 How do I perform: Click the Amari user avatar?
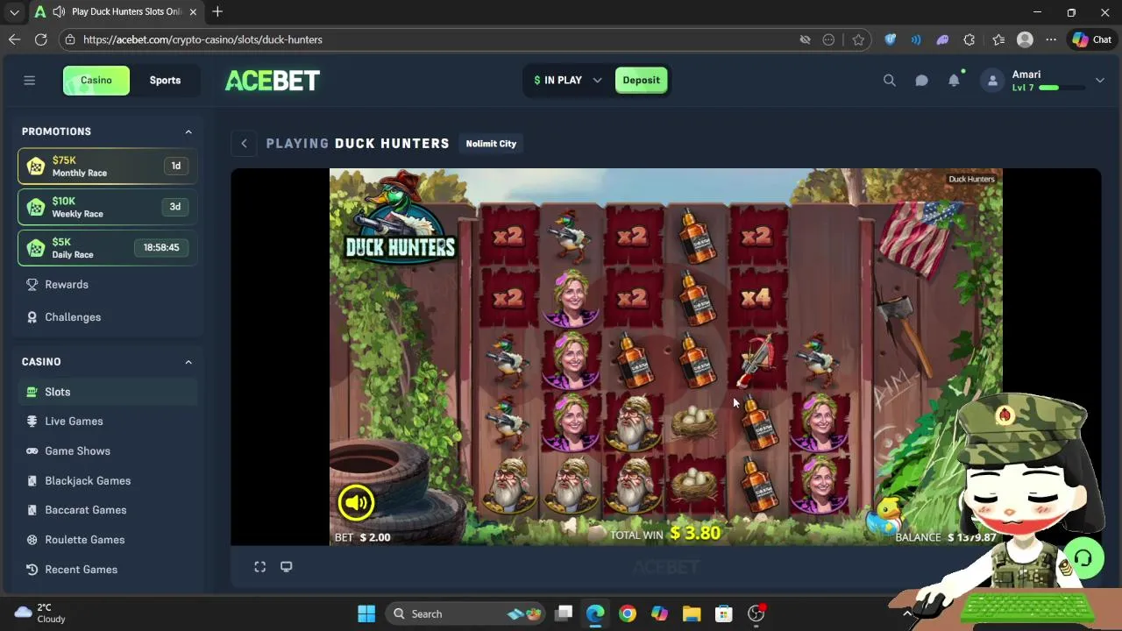[992, 81]
